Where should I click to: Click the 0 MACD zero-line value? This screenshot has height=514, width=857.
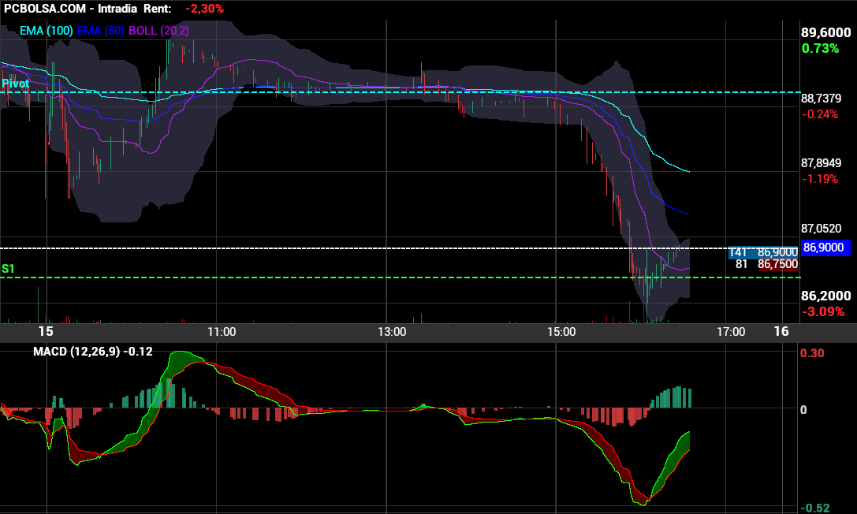[803, 410]
